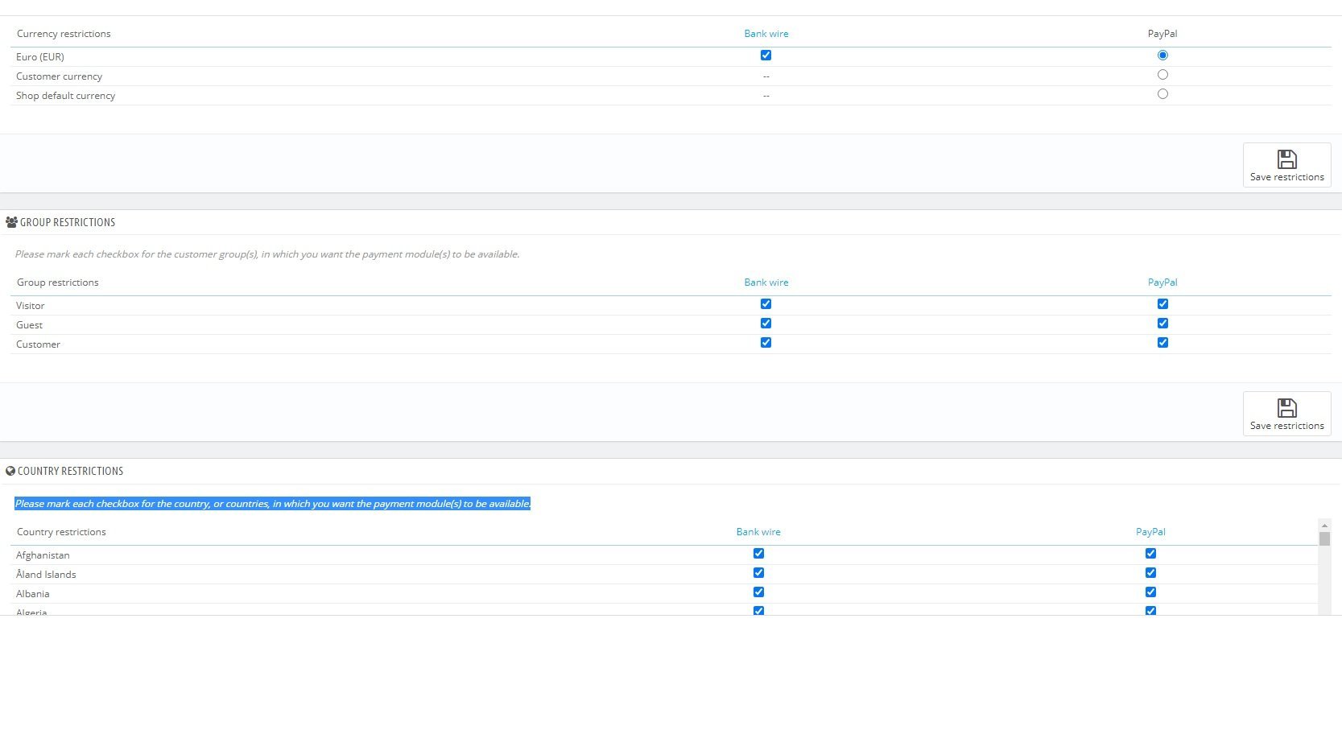1342x730 pixels.
Task: Click the Customer group row label
Action: tap(38, 344)
